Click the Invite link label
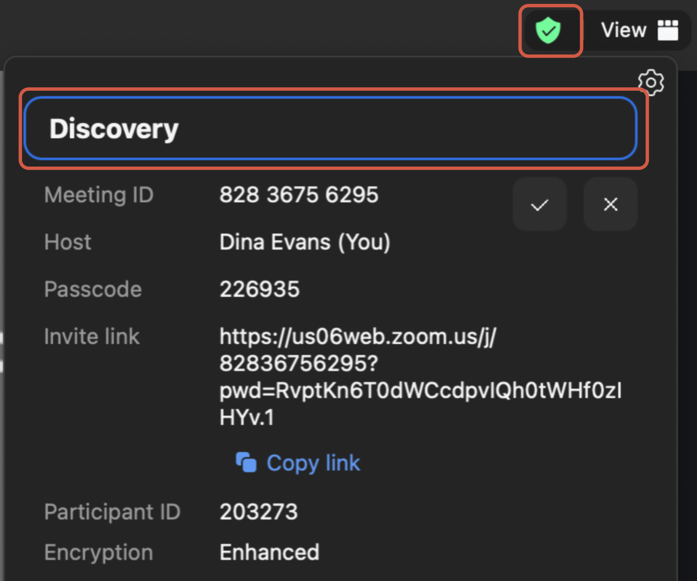697x581 pixels. [92, 337]
